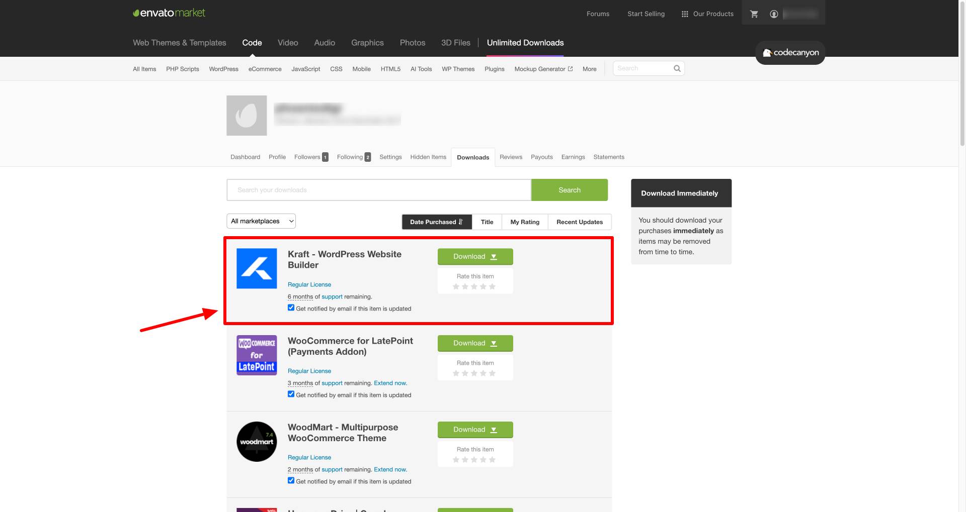Click the Our Products grid icon
The image size is (966, 512).
pos(685,14)
